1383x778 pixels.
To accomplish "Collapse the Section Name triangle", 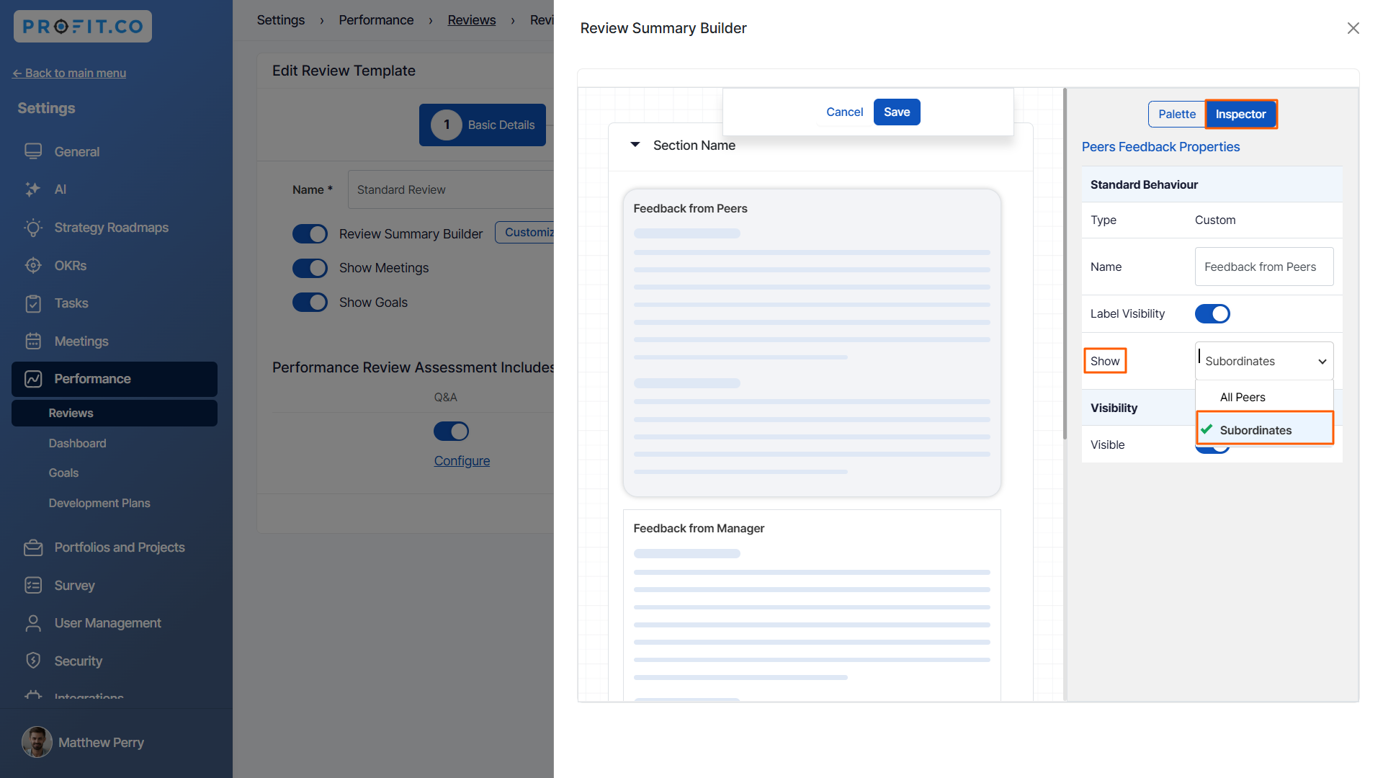I will 635,146.
